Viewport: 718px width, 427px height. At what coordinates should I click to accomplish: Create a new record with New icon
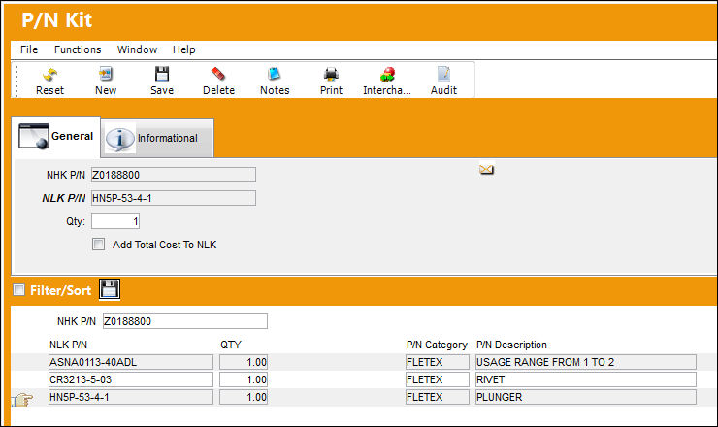[106, 74]
